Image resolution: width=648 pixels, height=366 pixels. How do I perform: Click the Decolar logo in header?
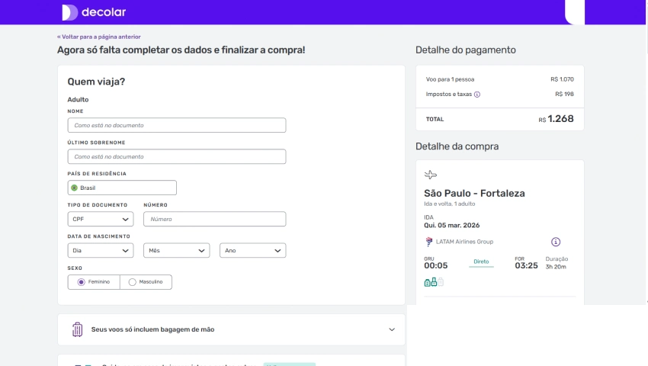94,12
